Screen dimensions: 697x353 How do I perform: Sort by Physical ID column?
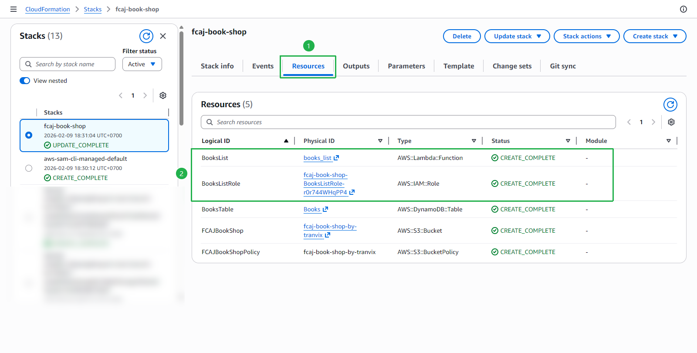[x=380, y=141]
